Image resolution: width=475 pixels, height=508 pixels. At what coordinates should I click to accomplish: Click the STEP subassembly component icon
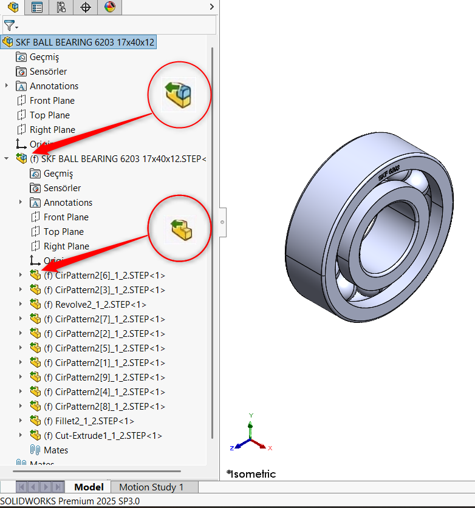[21, 158]
